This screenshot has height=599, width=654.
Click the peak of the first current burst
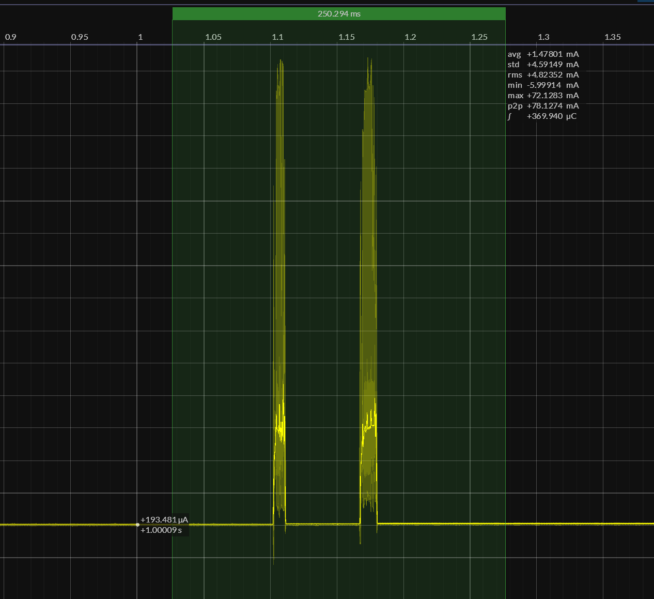point(281,61)
